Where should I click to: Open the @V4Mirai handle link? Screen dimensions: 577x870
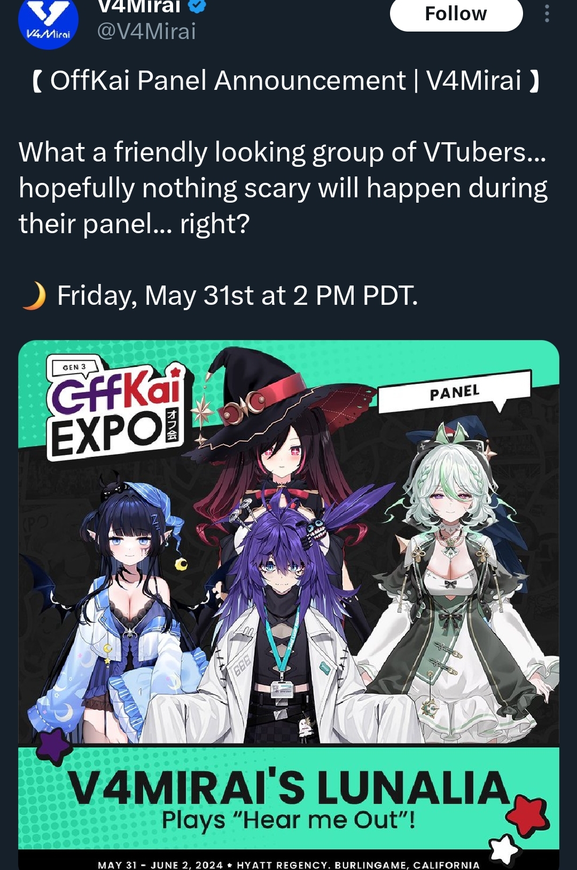146,32
